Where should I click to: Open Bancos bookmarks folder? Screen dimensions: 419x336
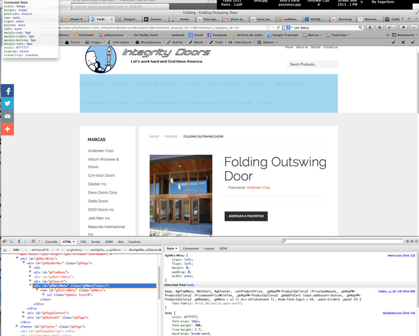[312, 35]
